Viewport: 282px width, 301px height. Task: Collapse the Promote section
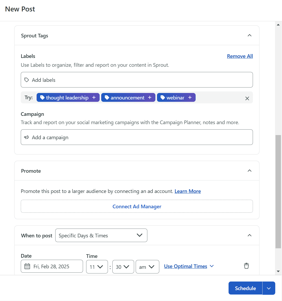coord(249,171)
